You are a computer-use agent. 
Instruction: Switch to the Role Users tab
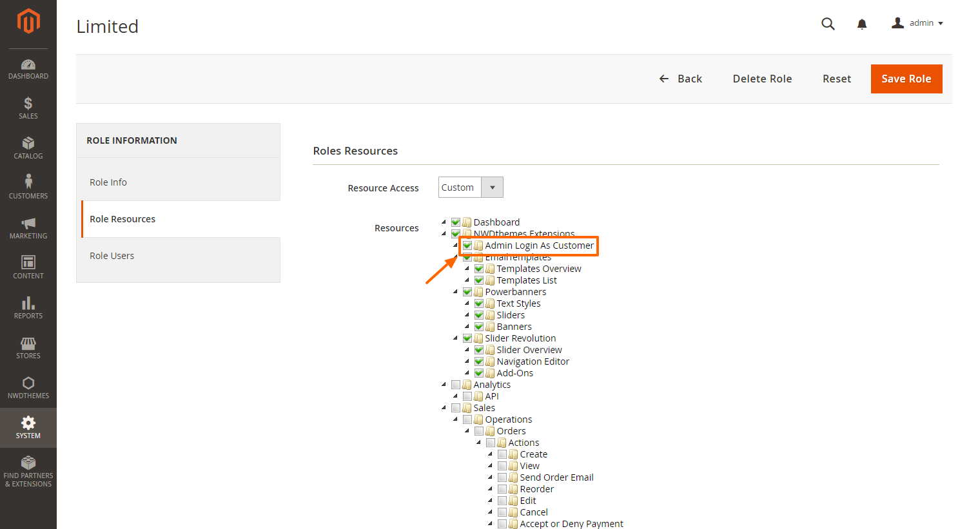pyautogui.click(x=112, y=256)
